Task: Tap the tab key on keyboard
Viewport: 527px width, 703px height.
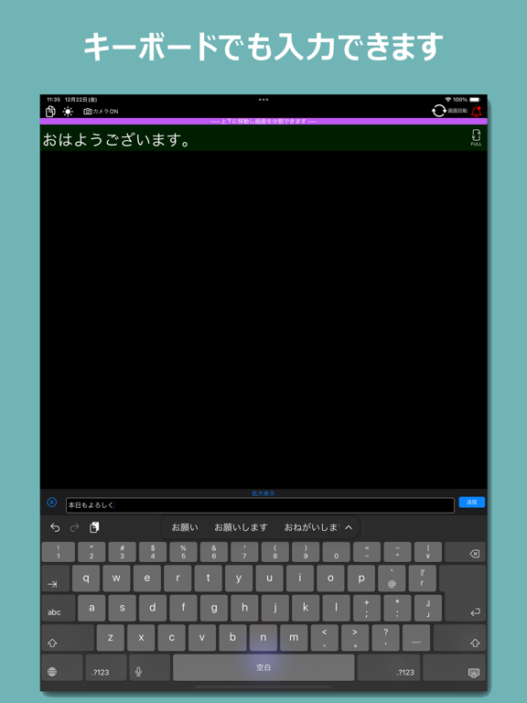Action: 56,579
